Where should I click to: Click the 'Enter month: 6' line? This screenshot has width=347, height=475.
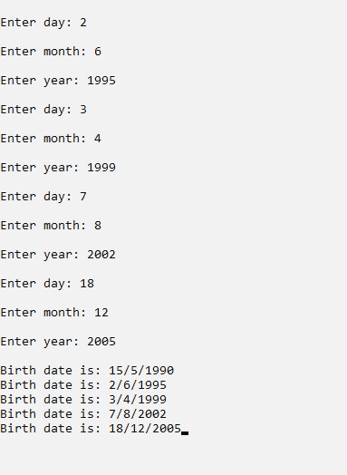51,52
